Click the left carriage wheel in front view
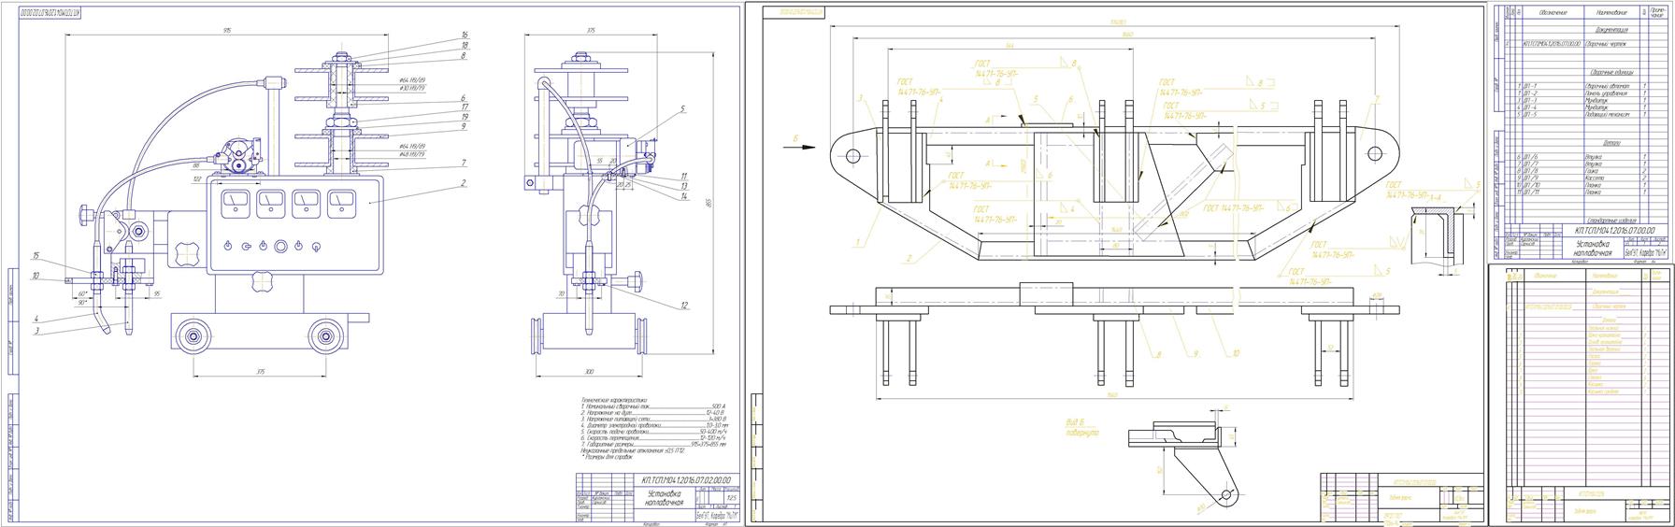The image size is (1675, 527). (194, 335)
